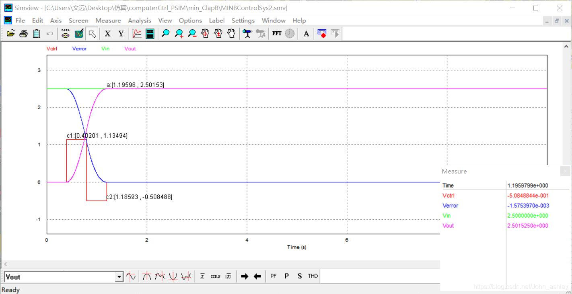Select the plain zoom magnifier tool
Viewport: 572px width, 294px height.
tap(165, 34)
